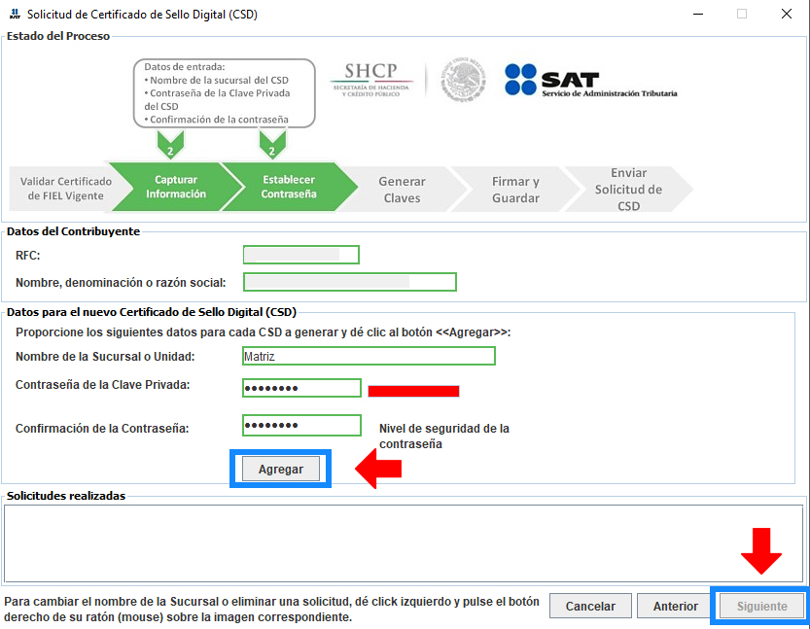
Task: Click the SAT logo
Action: point(589,82)
